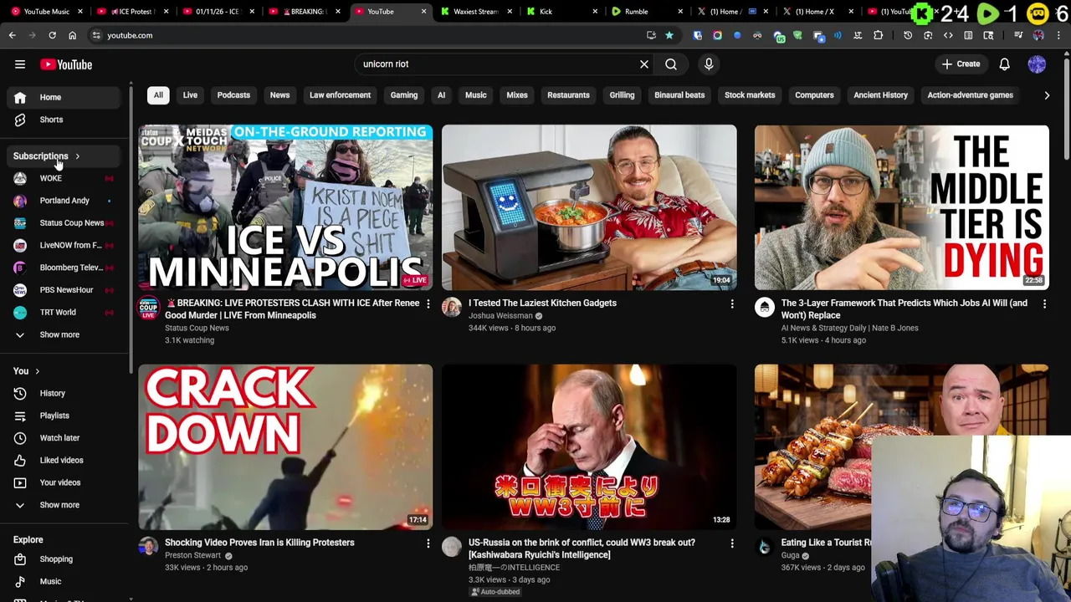Open Playlists in sidebar
This screenshot has height=602, width=1071.
[64, 416]
